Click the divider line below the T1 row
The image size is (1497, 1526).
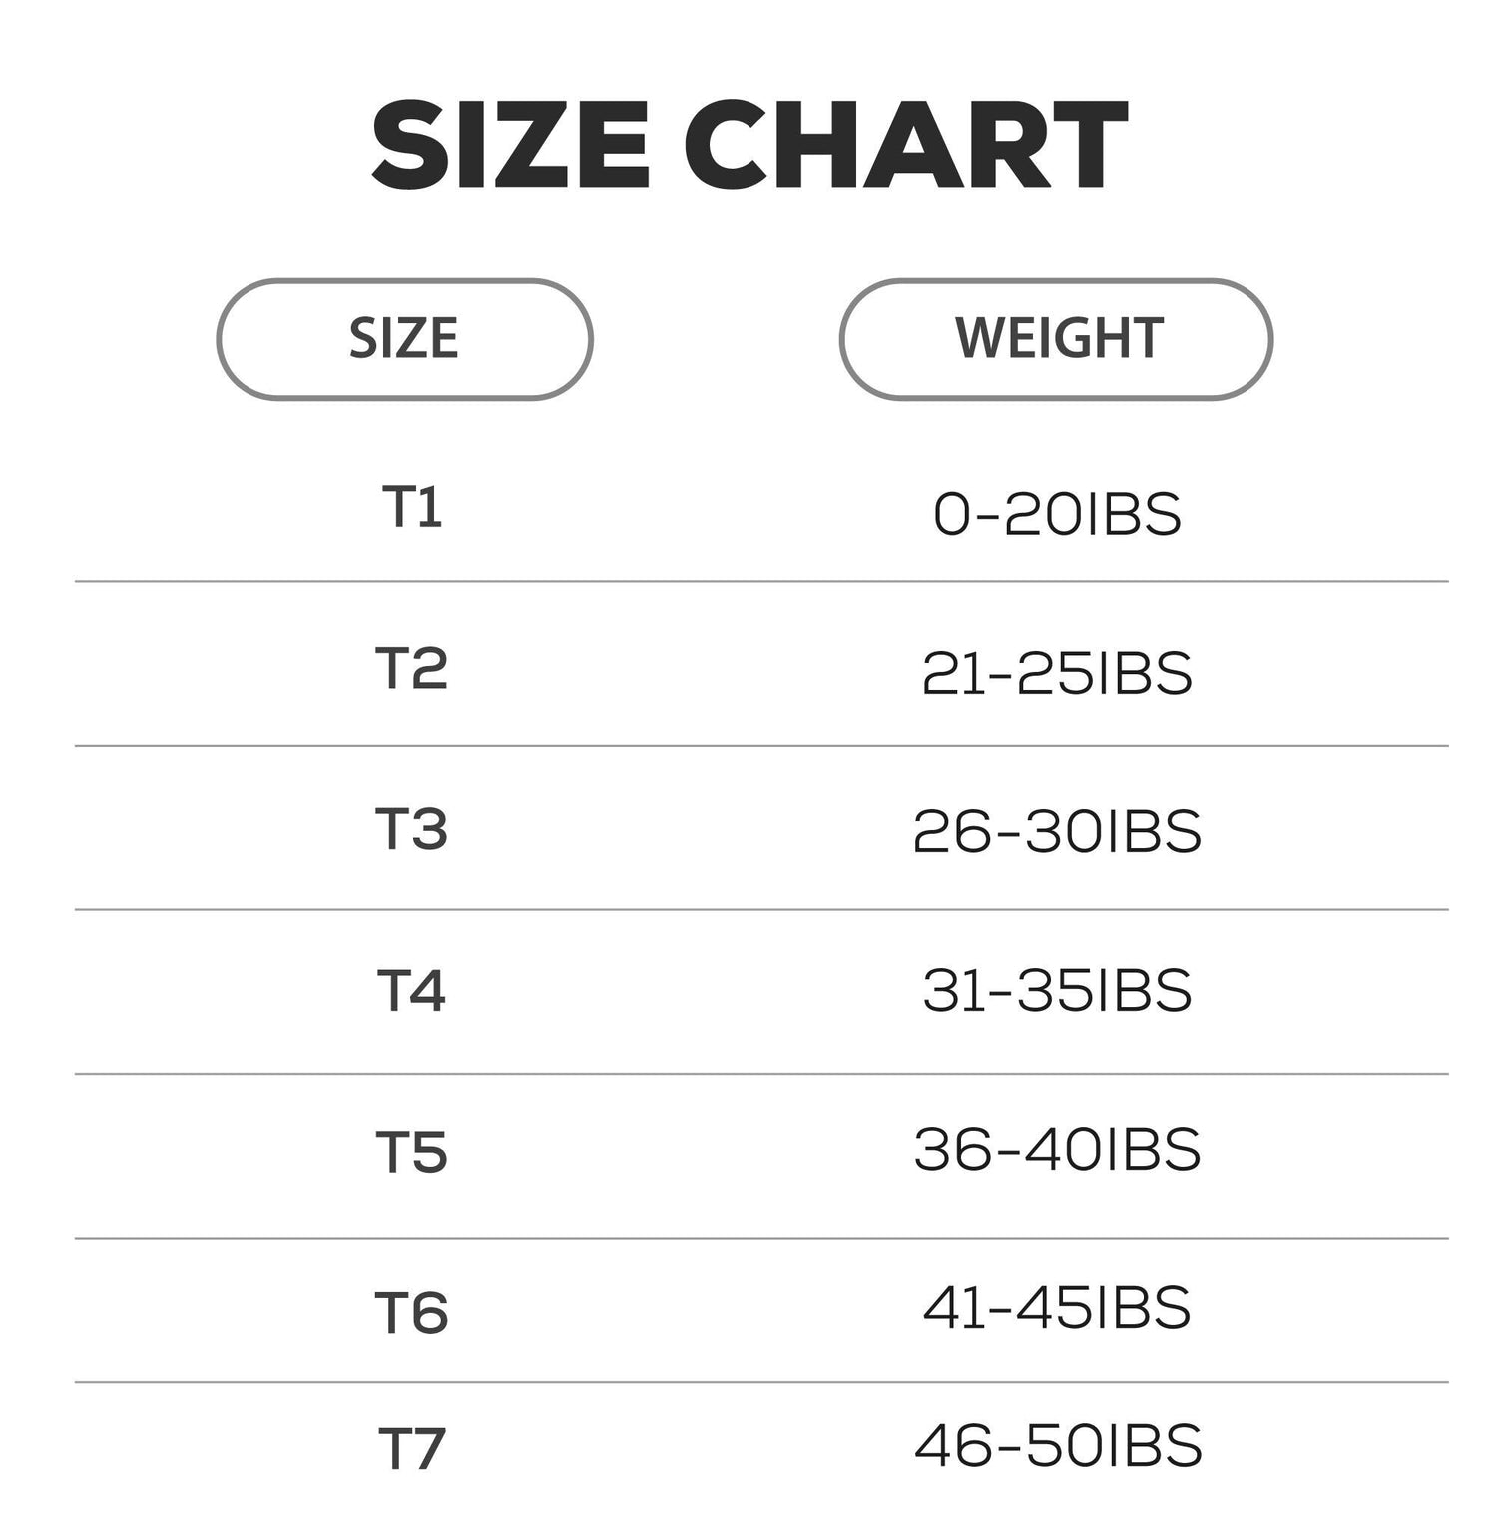point(760,581)
